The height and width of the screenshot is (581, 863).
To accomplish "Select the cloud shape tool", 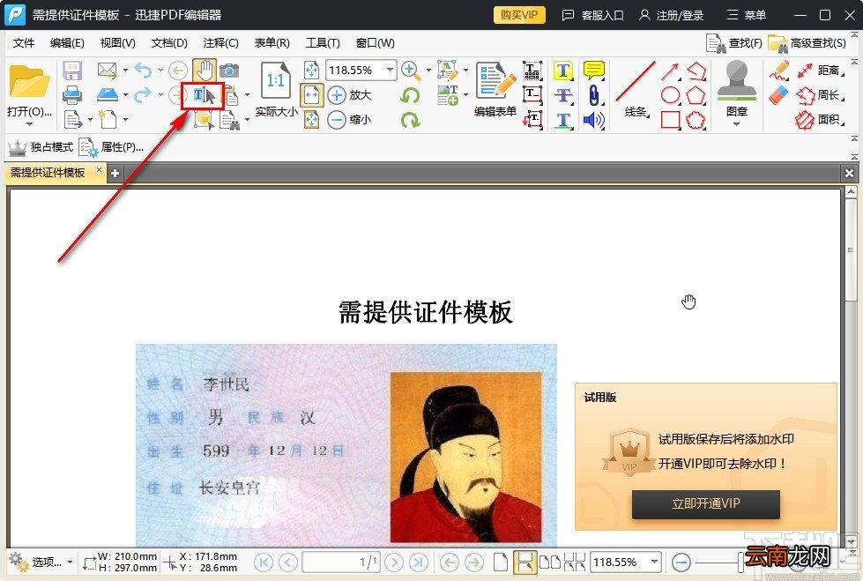I will 696,120.
